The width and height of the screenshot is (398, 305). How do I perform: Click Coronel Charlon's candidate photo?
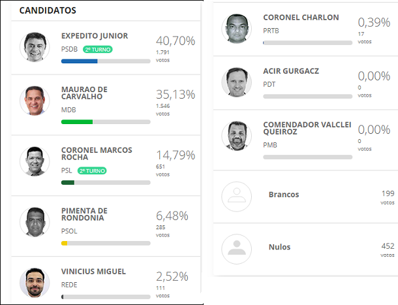[237, 29]
